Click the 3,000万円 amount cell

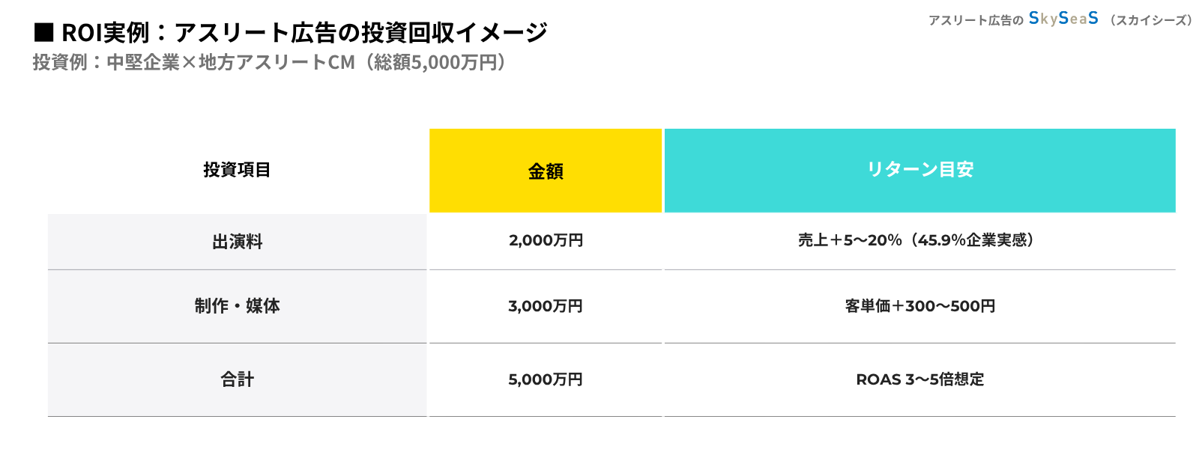(546, 306)
